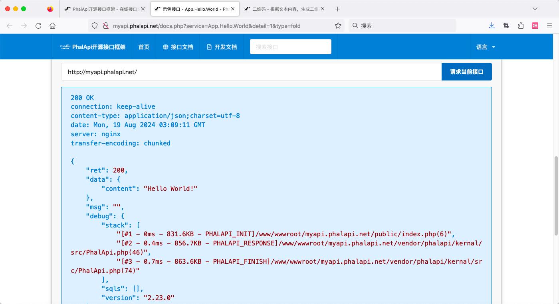This screenshot has width=559, height=304.
Task: Open the 语言 language dropdown
Action: tap(486, 47)
